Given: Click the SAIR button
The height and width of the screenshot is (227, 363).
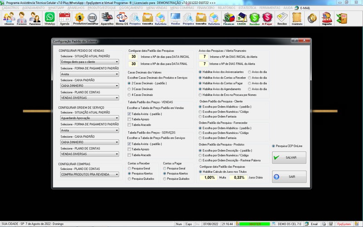Looking at the screenshot, I should [289, 177].
